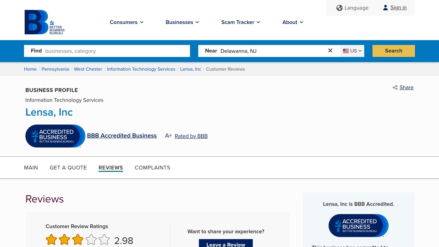Open the Share link

[x=406, y=87]
